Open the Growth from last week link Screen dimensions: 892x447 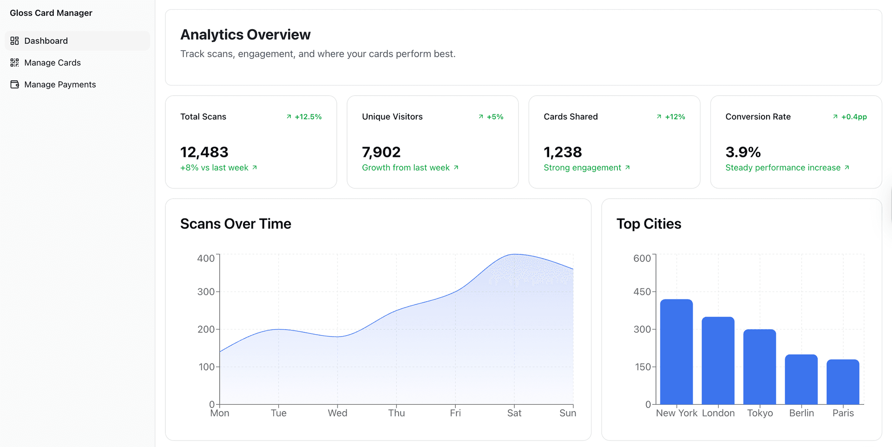pyautogui.click(x=406, y=168)
